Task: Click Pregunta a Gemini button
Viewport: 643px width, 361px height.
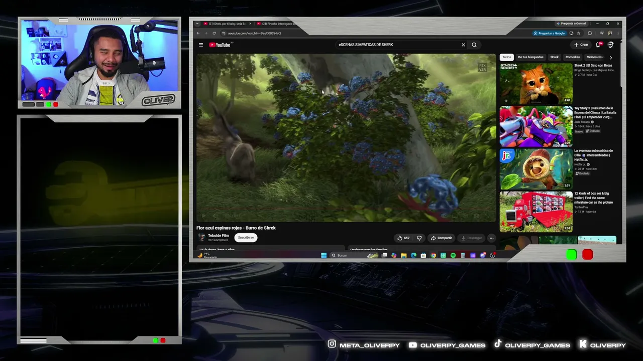Action: point(571,24)
